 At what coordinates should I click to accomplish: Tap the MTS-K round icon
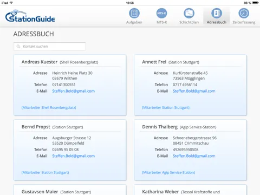(161, 13)
